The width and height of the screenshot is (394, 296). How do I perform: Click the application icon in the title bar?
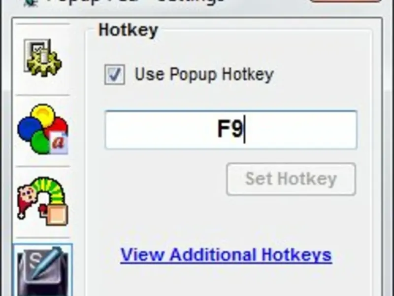point(31,2)
